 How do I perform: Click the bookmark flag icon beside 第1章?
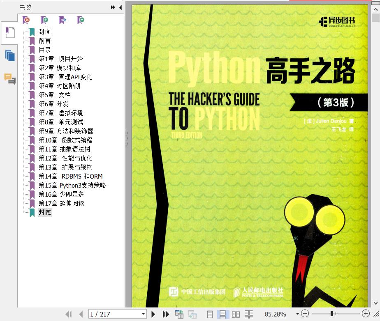tap(32, 59)
